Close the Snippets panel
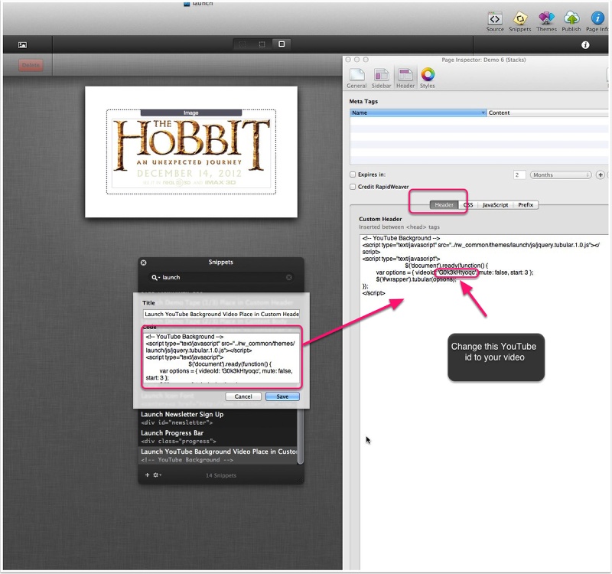The width and height of the screenshot is (612, 574). (144, 263)
